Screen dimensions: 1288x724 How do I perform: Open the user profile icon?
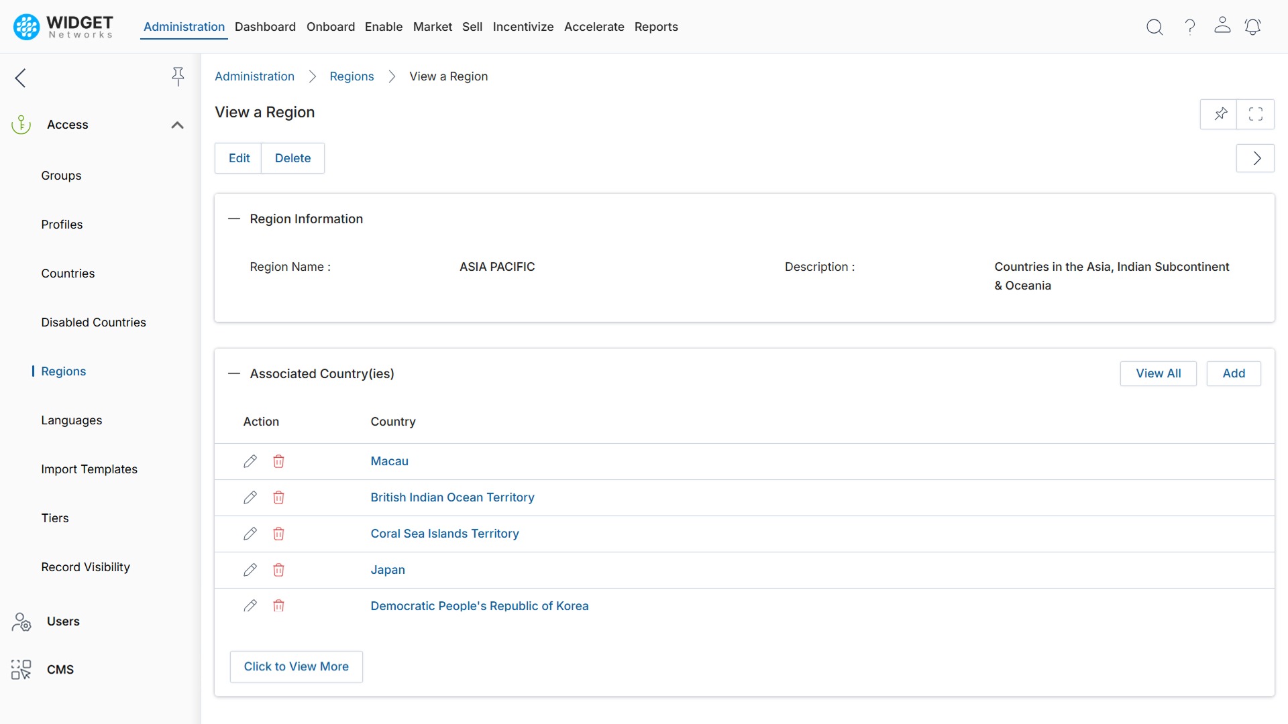(1222, 25)
